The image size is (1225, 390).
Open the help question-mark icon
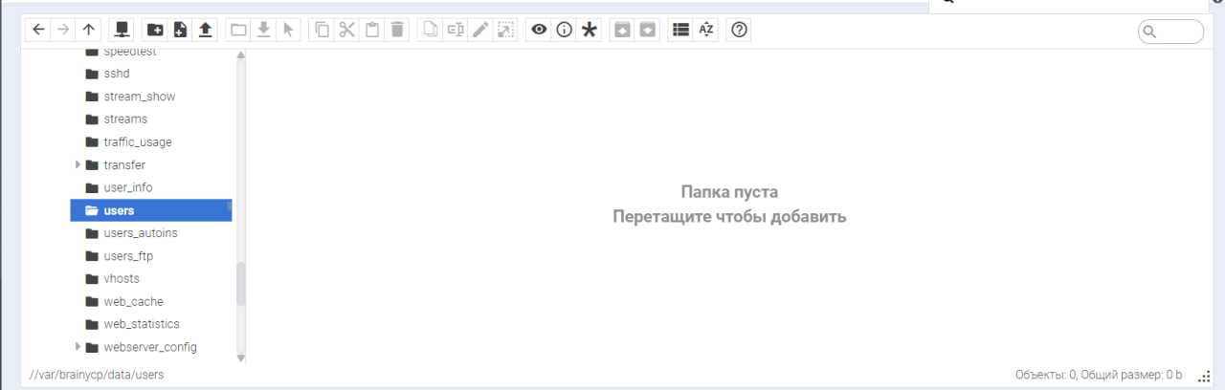pos(739,30)
